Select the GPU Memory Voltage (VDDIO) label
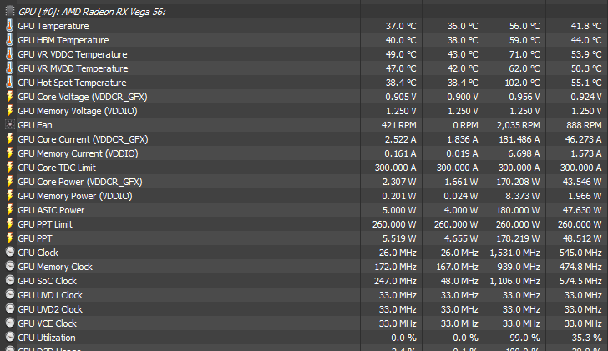608x351 pixels. click(x=78, y=111)
